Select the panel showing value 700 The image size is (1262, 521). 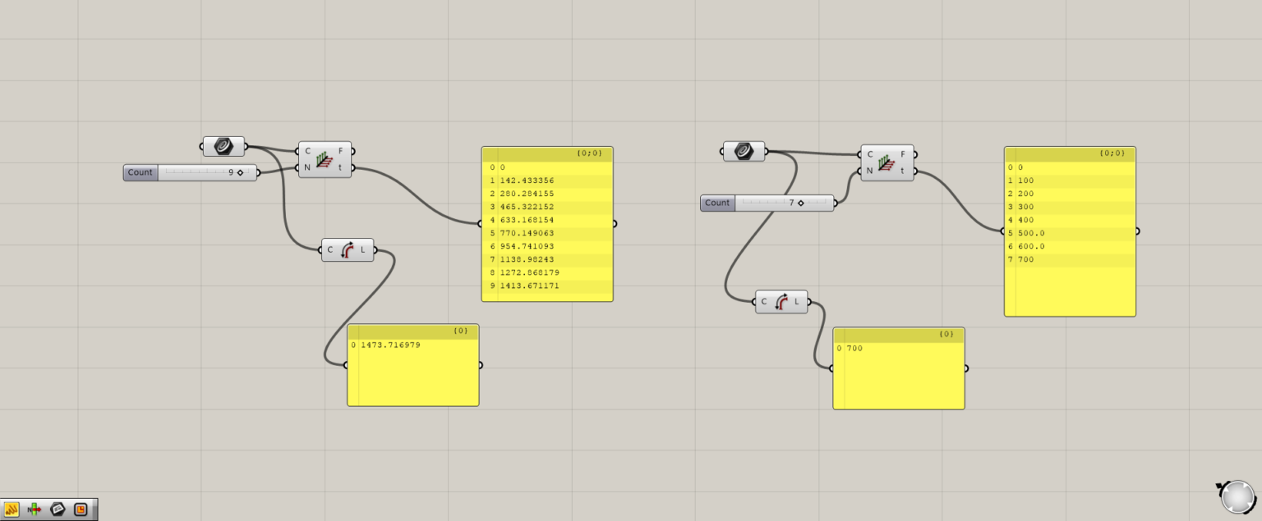click(898, 368)
